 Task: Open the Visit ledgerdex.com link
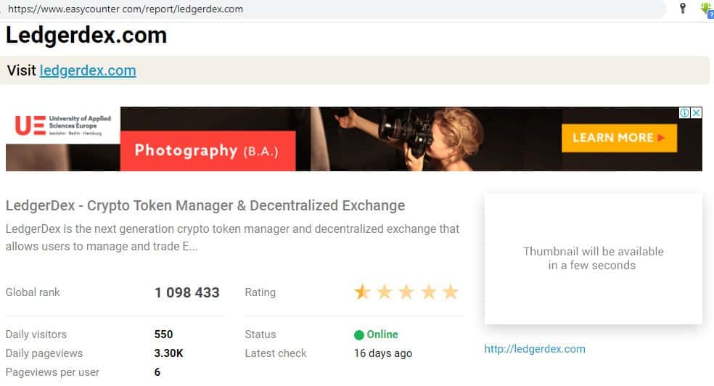(x=88, y=70)
